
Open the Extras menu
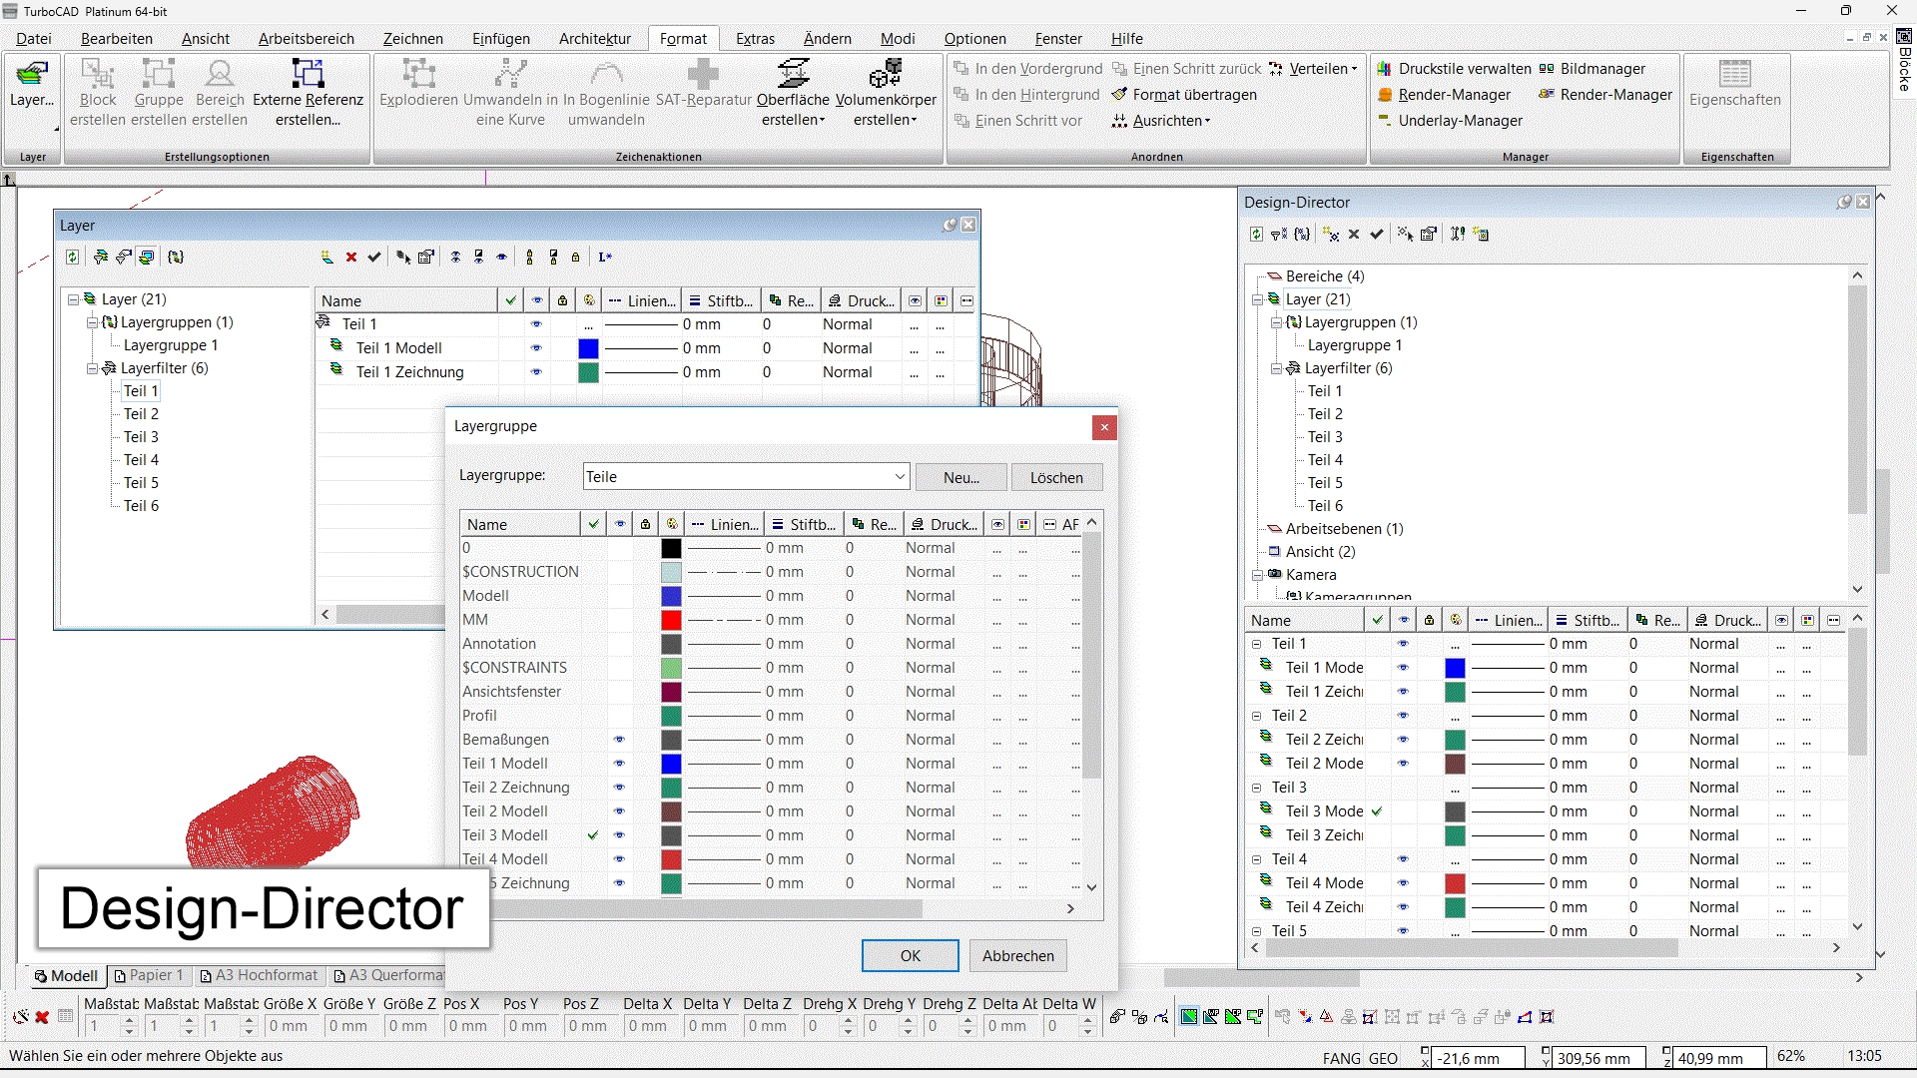tap(755, 39)
